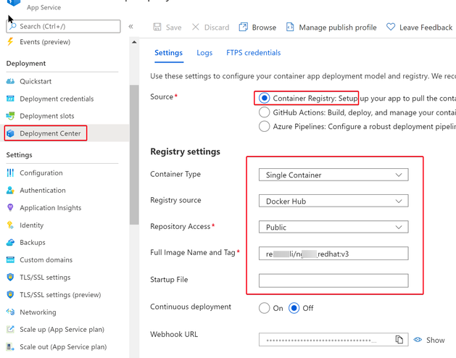Select GitHub Actions source radio button
The width and height of the screenshot is (456, 358).
(265, 112)
